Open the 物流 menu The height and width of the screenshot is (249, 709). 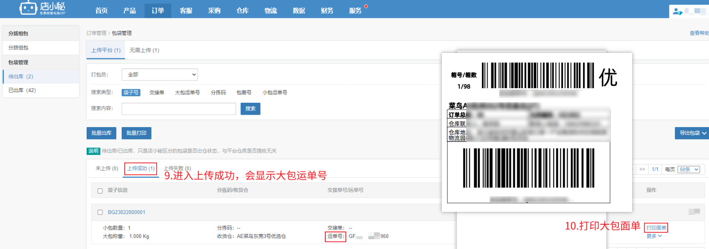coord(271,11)
